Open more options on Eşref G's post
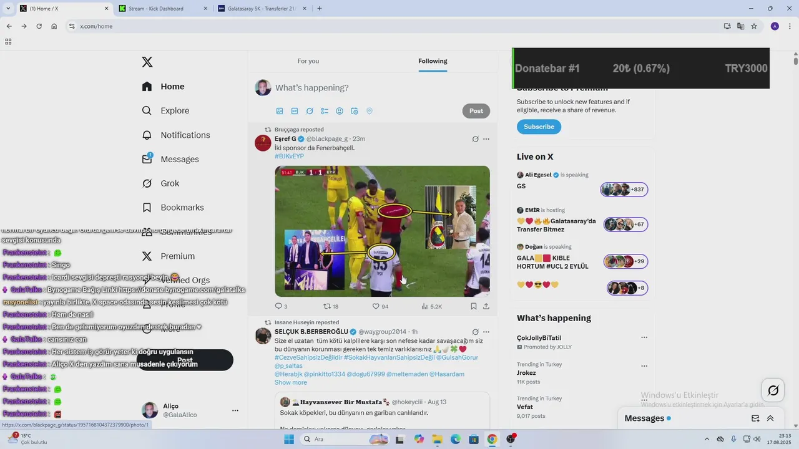The image size is (799, 449). coord(486,139)
